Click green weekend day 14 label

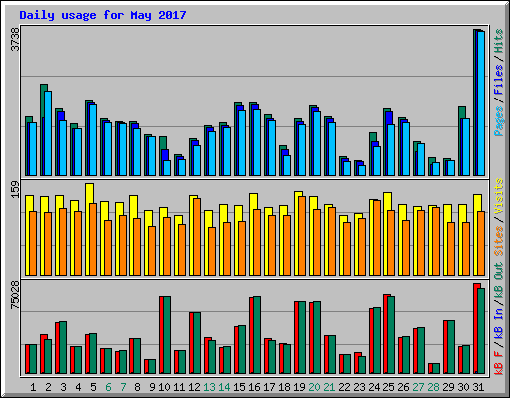224,387
